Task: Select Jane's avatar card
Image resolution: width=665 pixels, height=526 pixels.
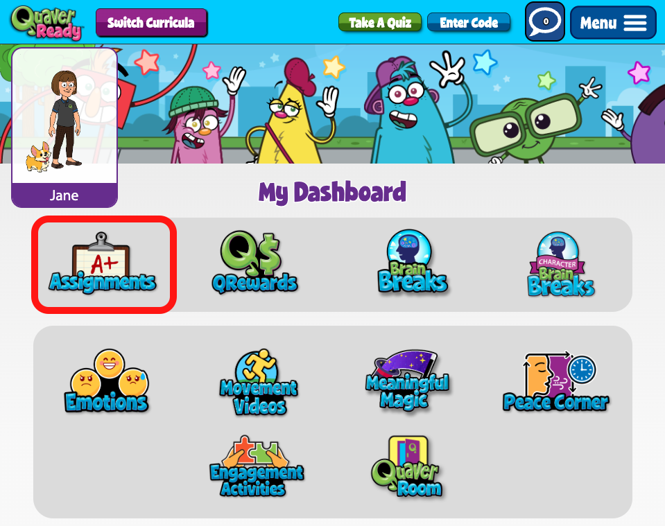Action: tap(64, 128)
